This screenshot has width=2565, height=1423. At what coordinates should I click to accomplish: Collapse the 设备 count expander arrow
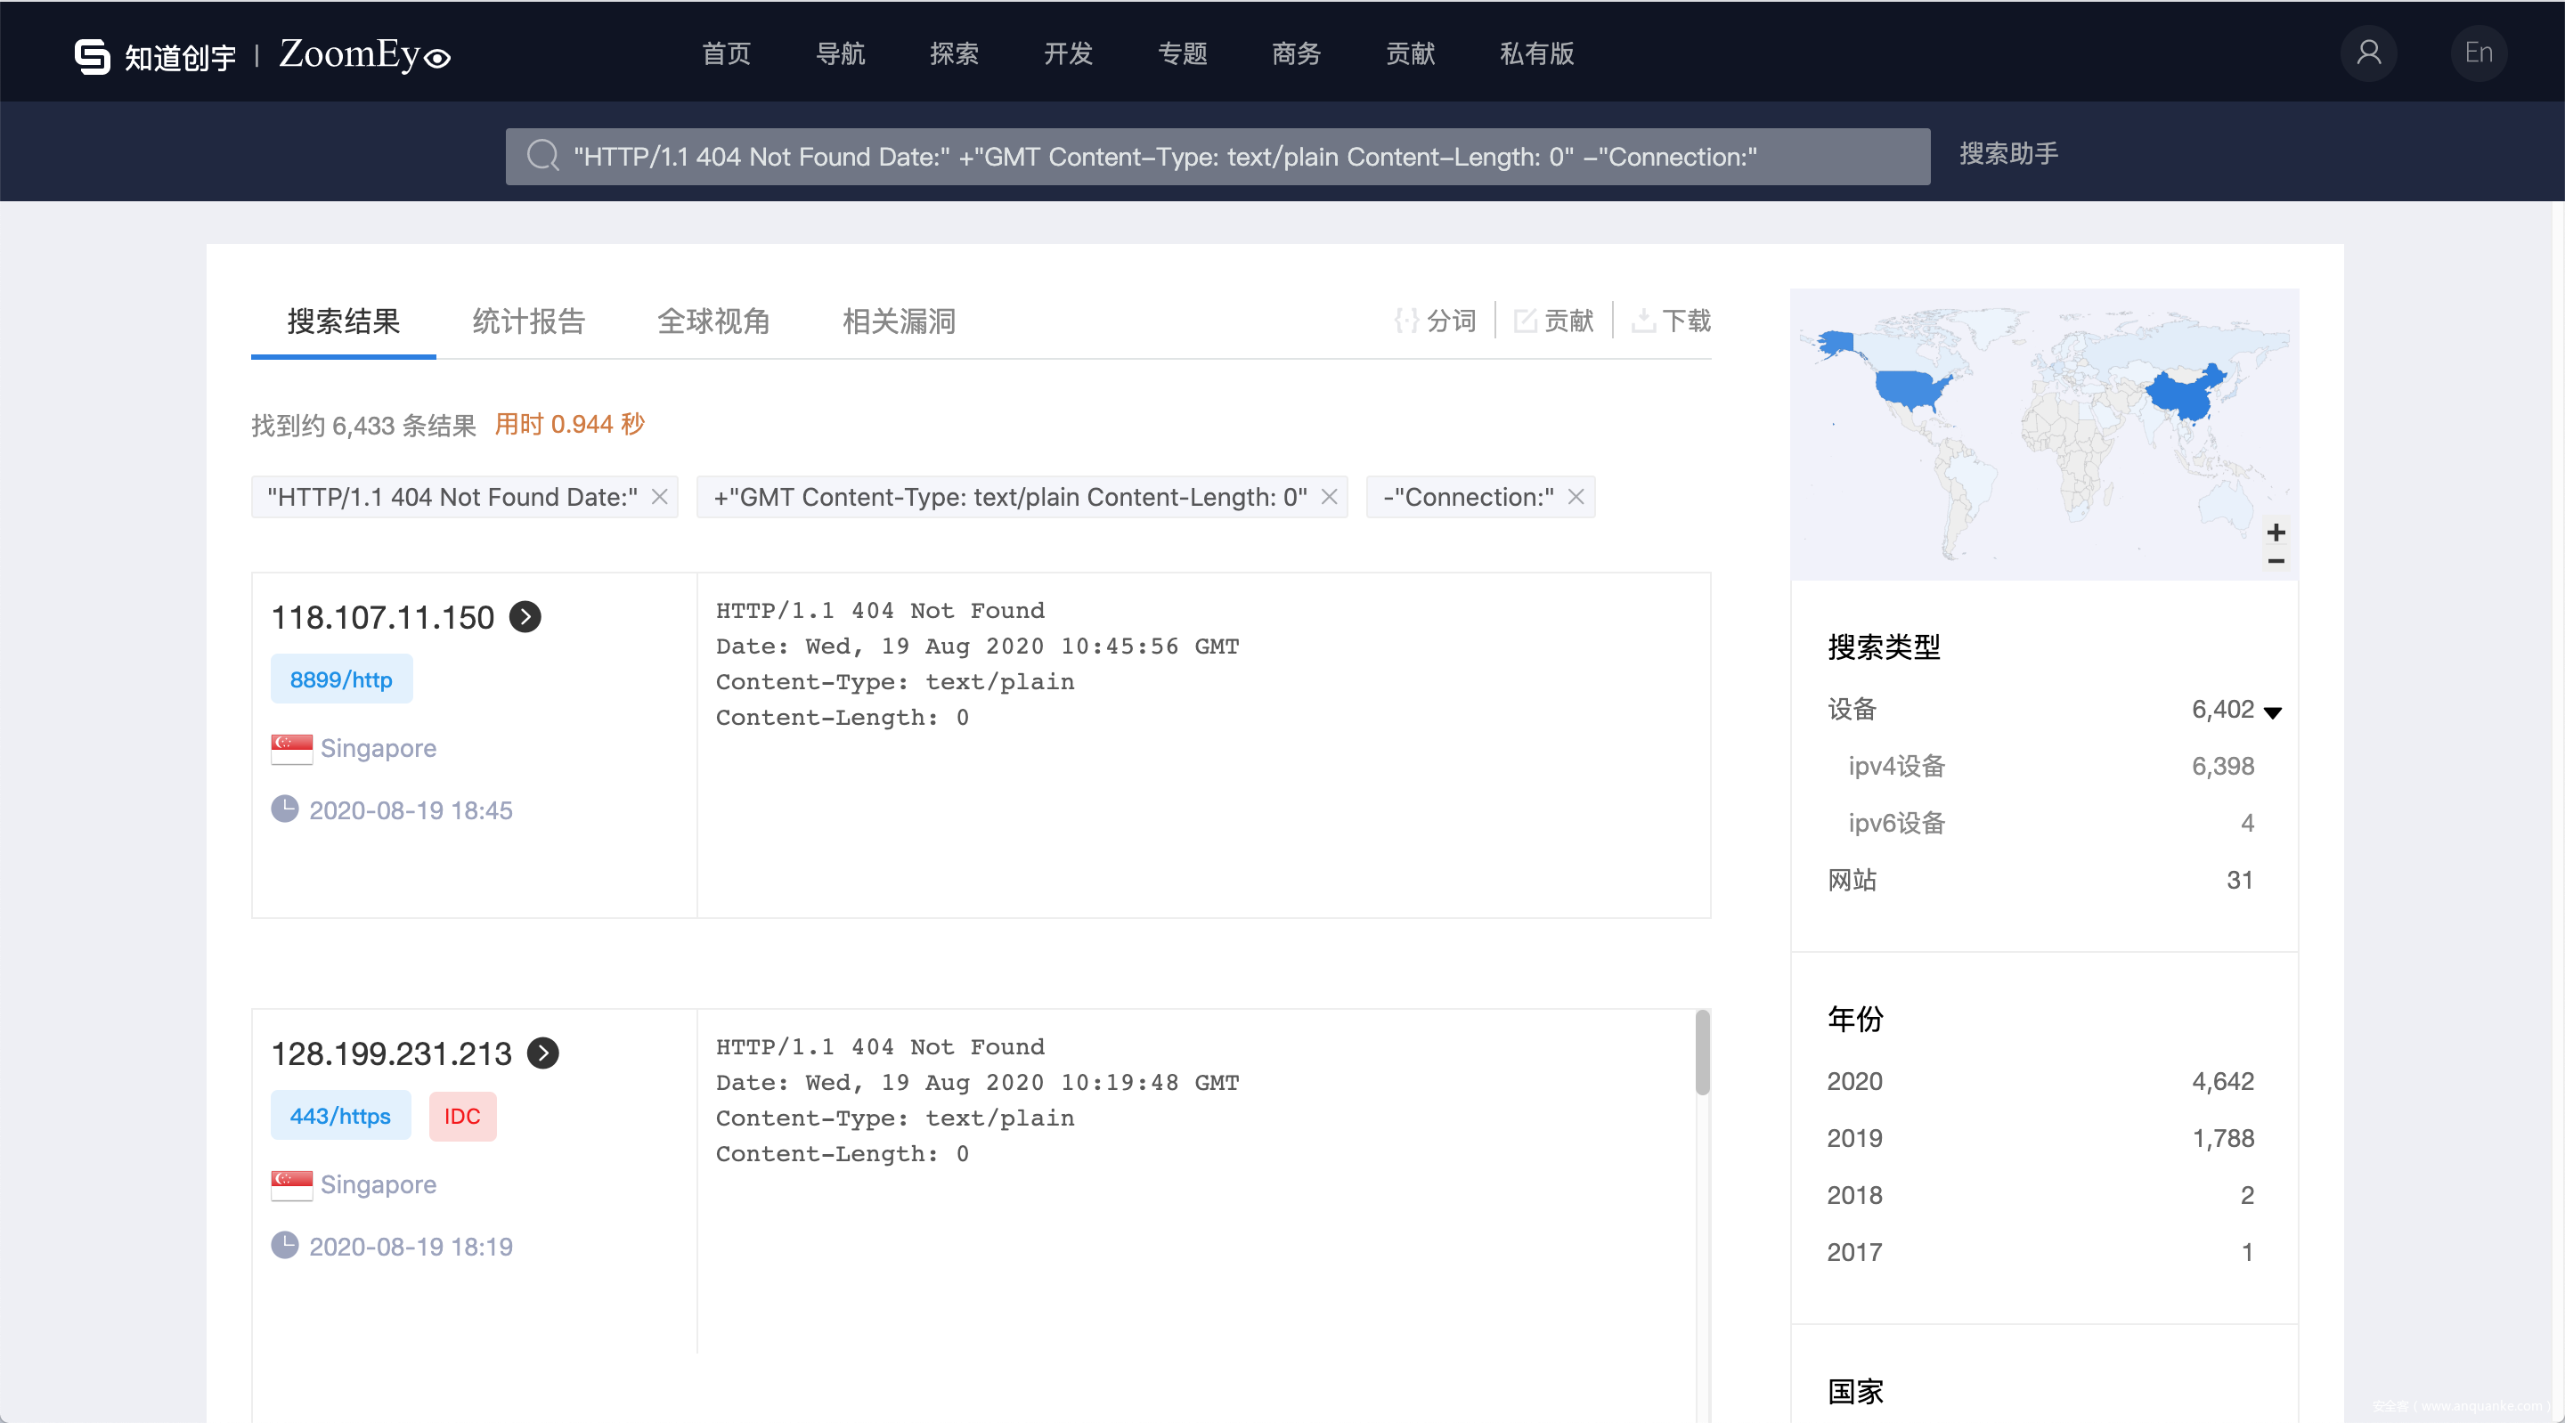click(2272, 712)
